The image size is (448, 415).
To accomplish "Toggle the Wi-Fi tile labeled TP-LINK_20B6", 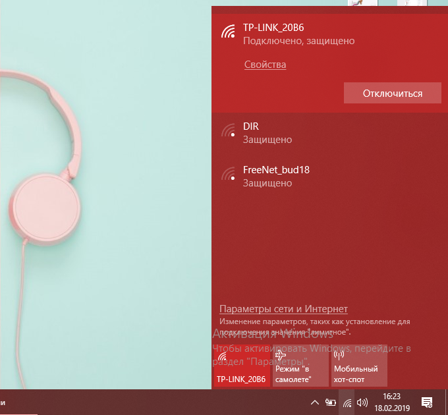I will 242,366.
